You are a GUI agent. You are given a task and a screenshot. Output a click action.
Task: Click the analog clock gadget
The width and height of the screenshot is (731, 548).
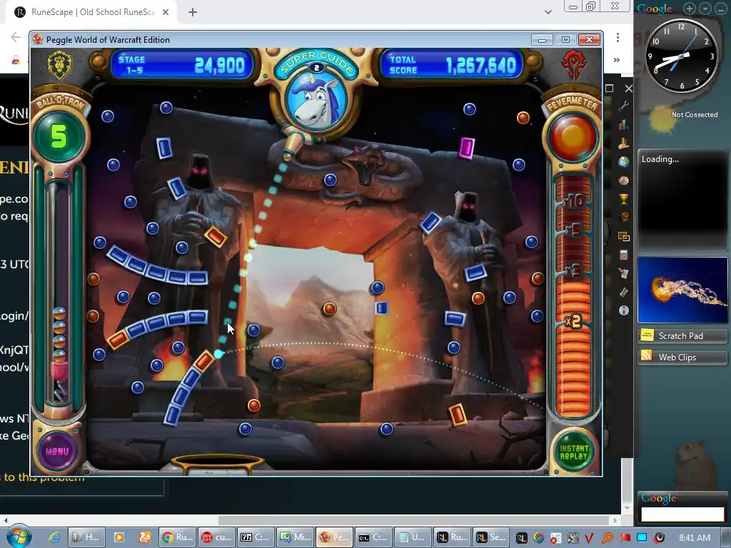681,56
